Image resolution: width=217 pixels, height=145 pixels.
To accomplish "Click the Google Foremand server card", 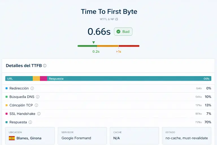I will 82,135.
